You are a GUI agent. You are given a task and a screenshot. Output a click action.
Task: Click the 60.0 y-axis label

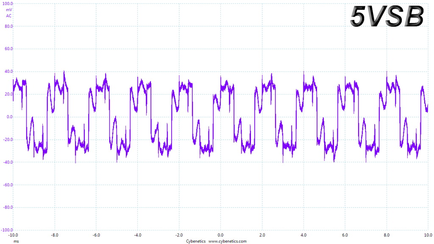click(x=8, y=49)
